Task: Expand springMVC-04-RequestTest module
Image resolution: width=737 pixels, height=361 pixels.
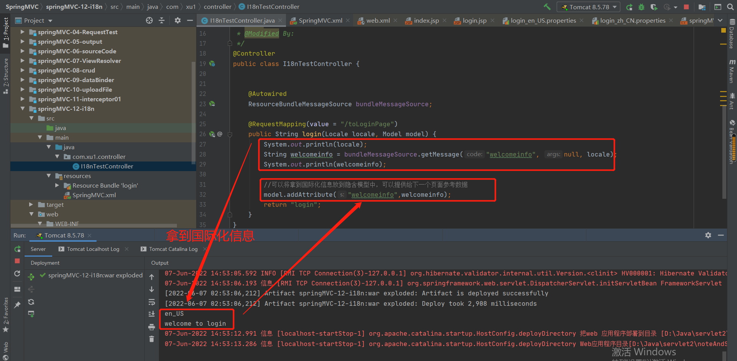Action: 22,32
